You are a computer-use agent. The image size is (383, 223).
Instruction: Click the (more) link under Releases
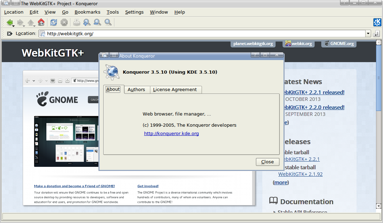(x=281, y=183)
